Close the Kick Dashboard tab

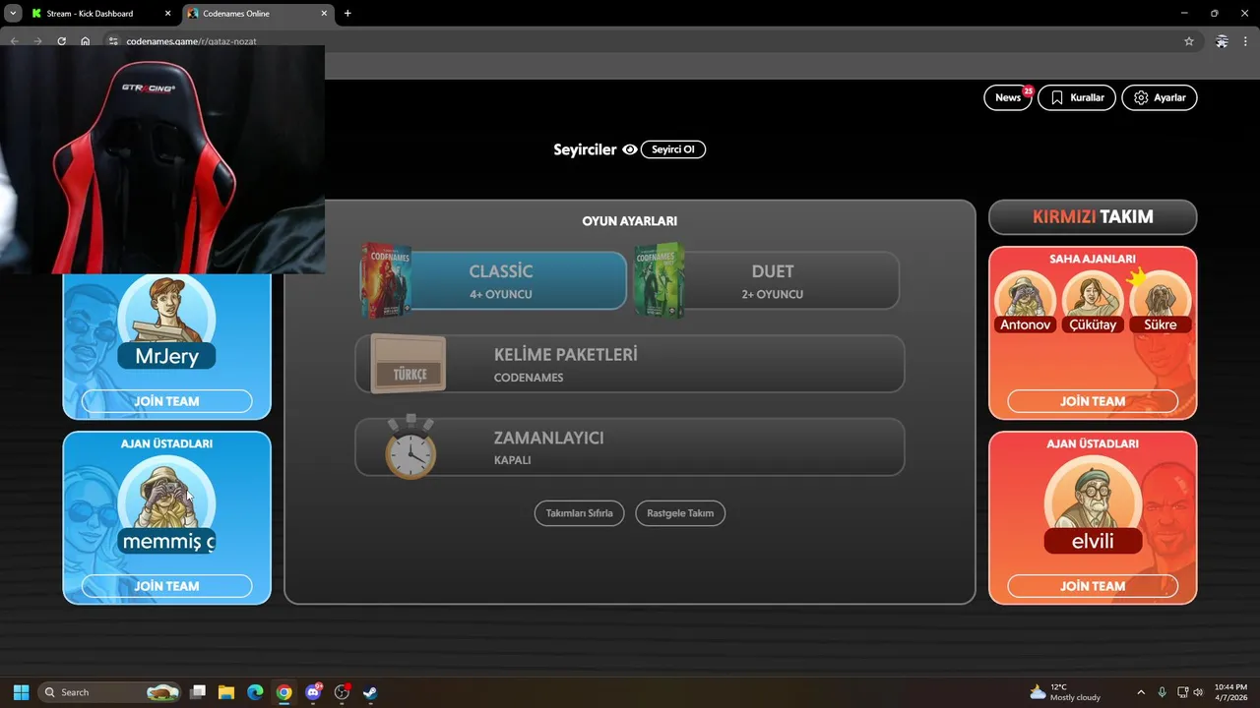pos(166,14)
